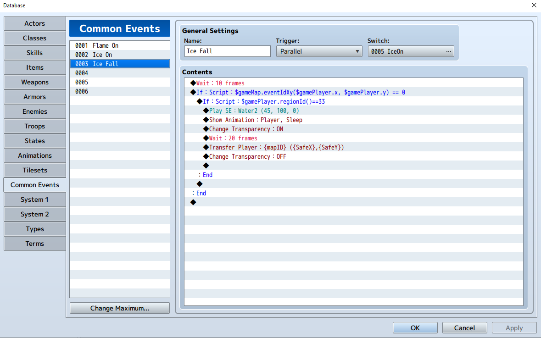541x338 pixels.
Task: Click the greyed-out Apply button
Action: pyautogui.click(x=514, y=327)
